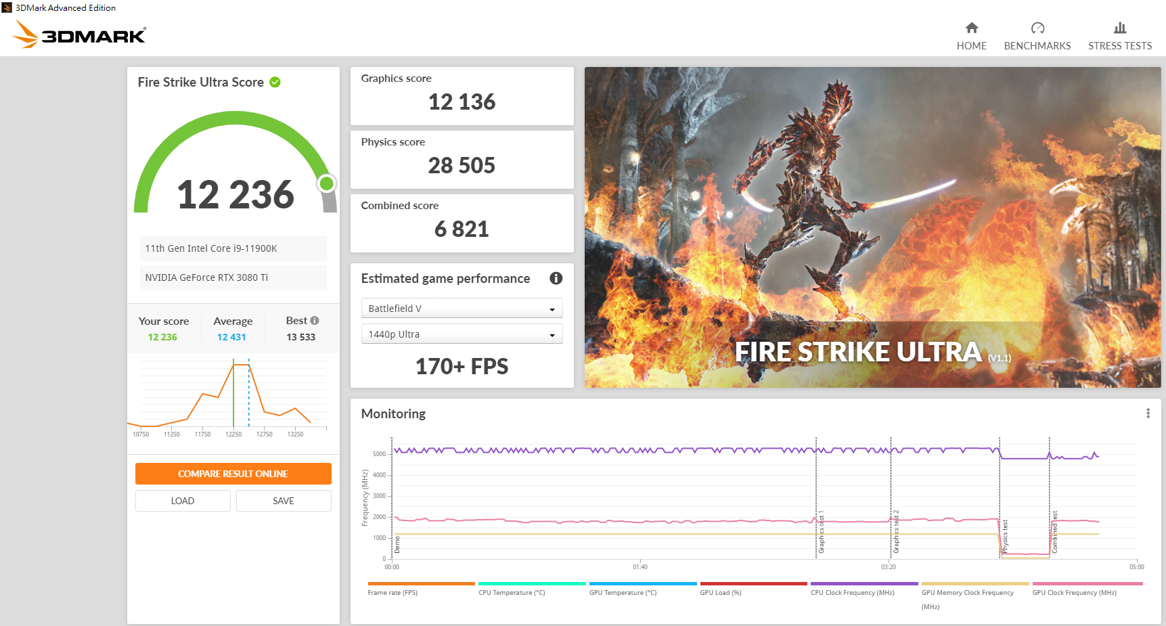Expand the Battlefield V game dropdown
The image size is (1166, 626).
coord(462,309)
